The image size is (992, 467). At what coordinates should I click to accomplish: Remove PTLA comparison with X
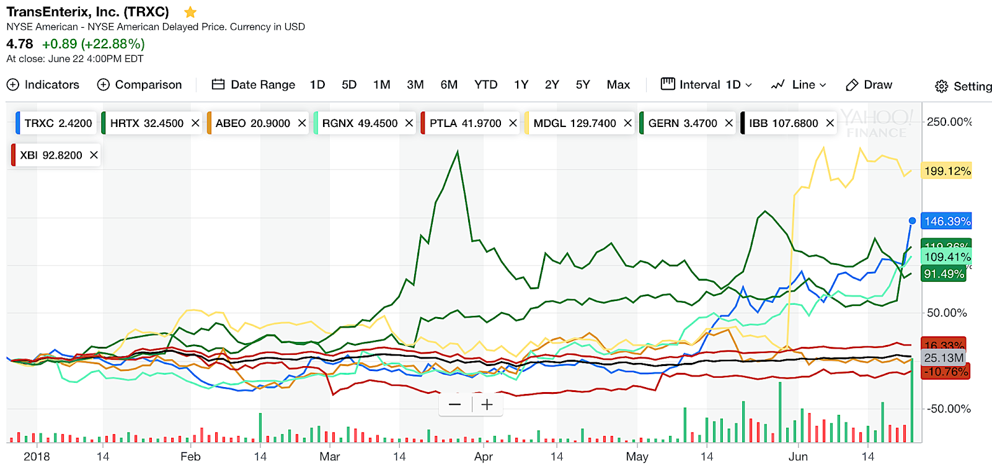[513, 123]
